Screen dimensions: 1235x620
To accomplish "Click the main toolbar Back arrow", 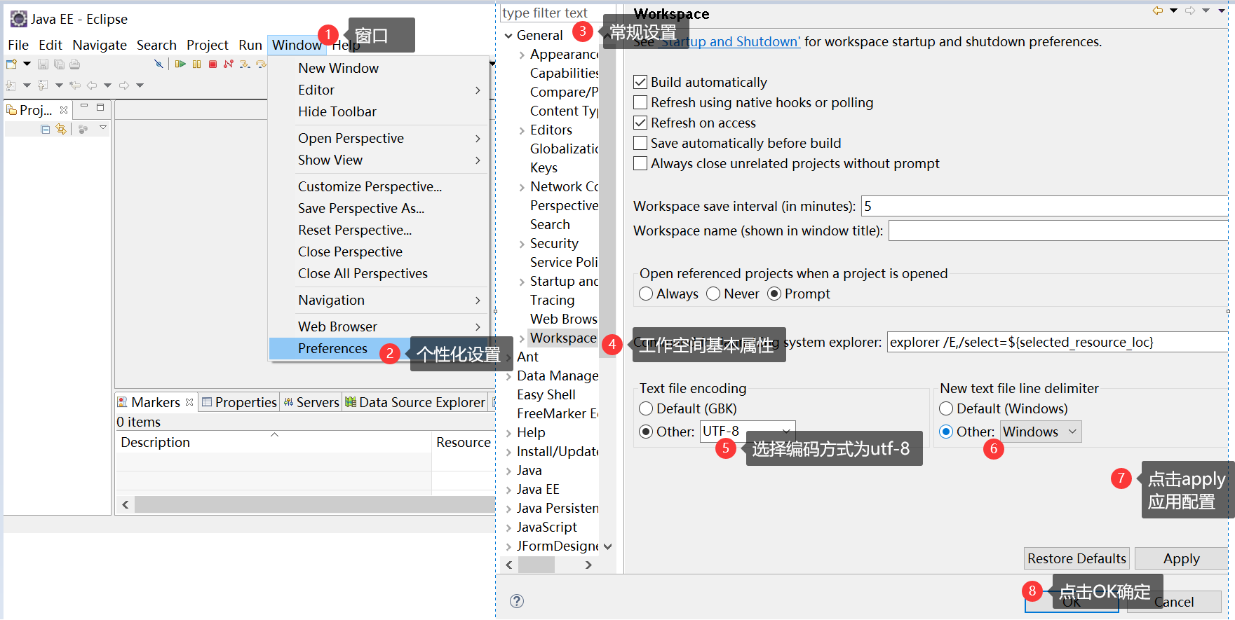I will point(92,85).
